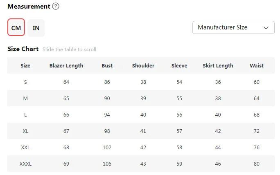The height and width of the screenshot is (175, 280).
Task: Switch measurement units to IN
Action: [36, 28]
